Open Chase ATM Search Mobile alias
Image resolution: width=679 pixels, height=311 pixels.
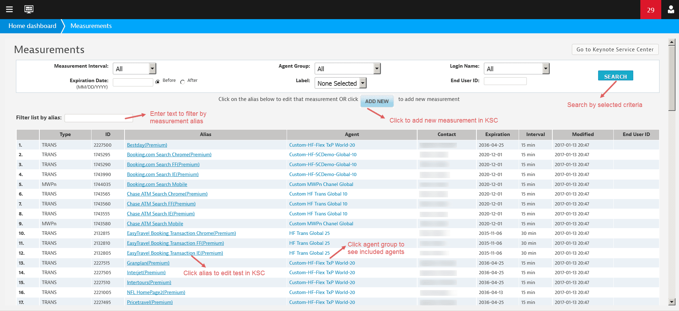(x=155, y=224)
